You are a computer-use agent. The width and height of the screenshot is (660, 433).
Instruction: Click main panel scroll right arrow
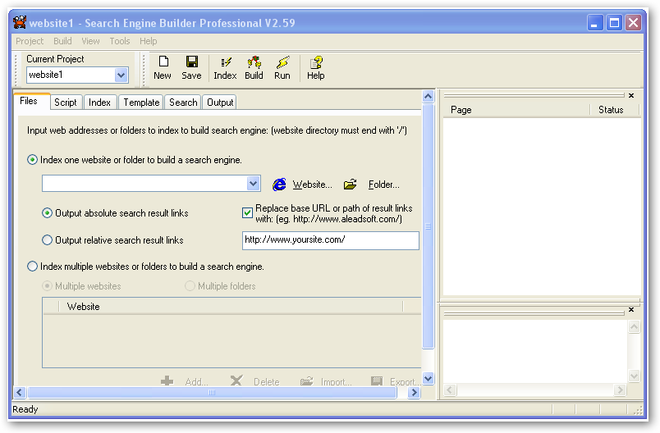pyautogui.click(x=415, y=392)
